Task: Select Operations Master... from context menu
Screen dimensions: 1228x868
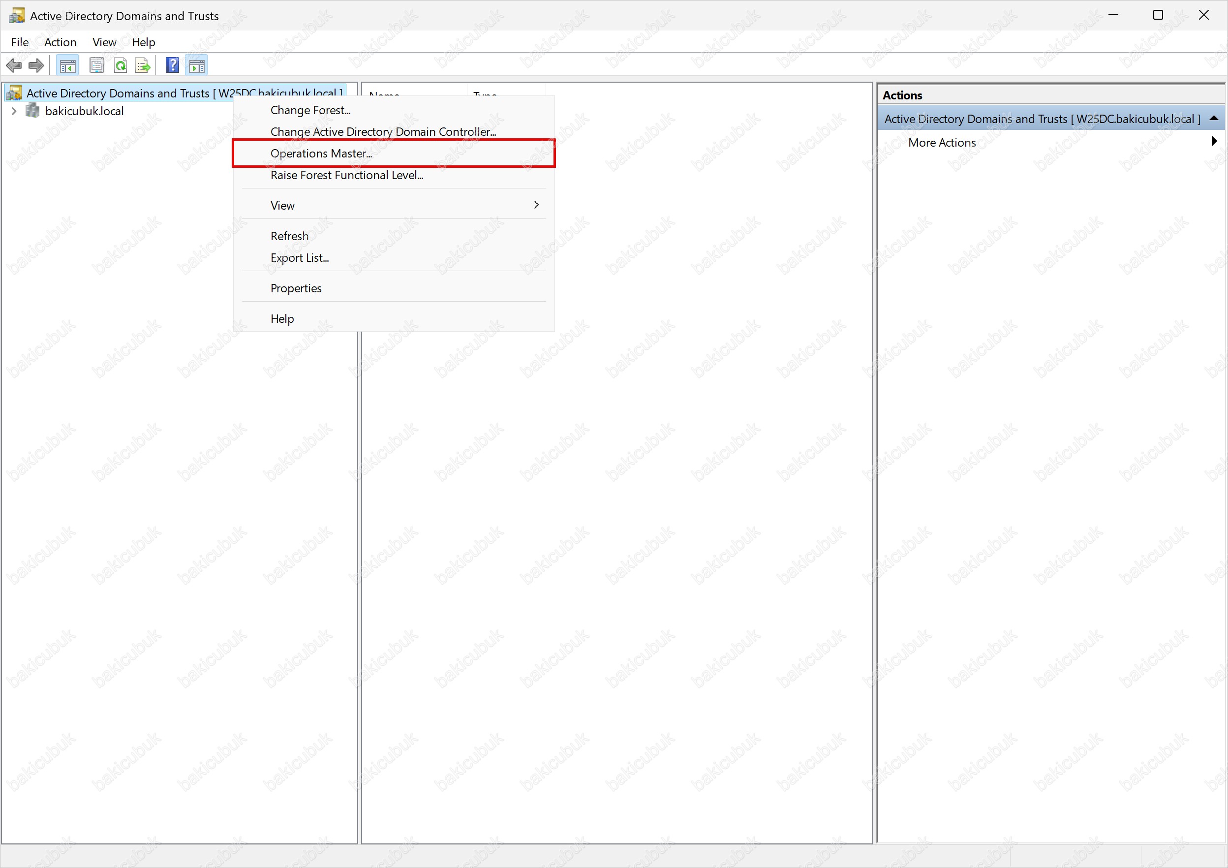Action: [x=394, y=154]
